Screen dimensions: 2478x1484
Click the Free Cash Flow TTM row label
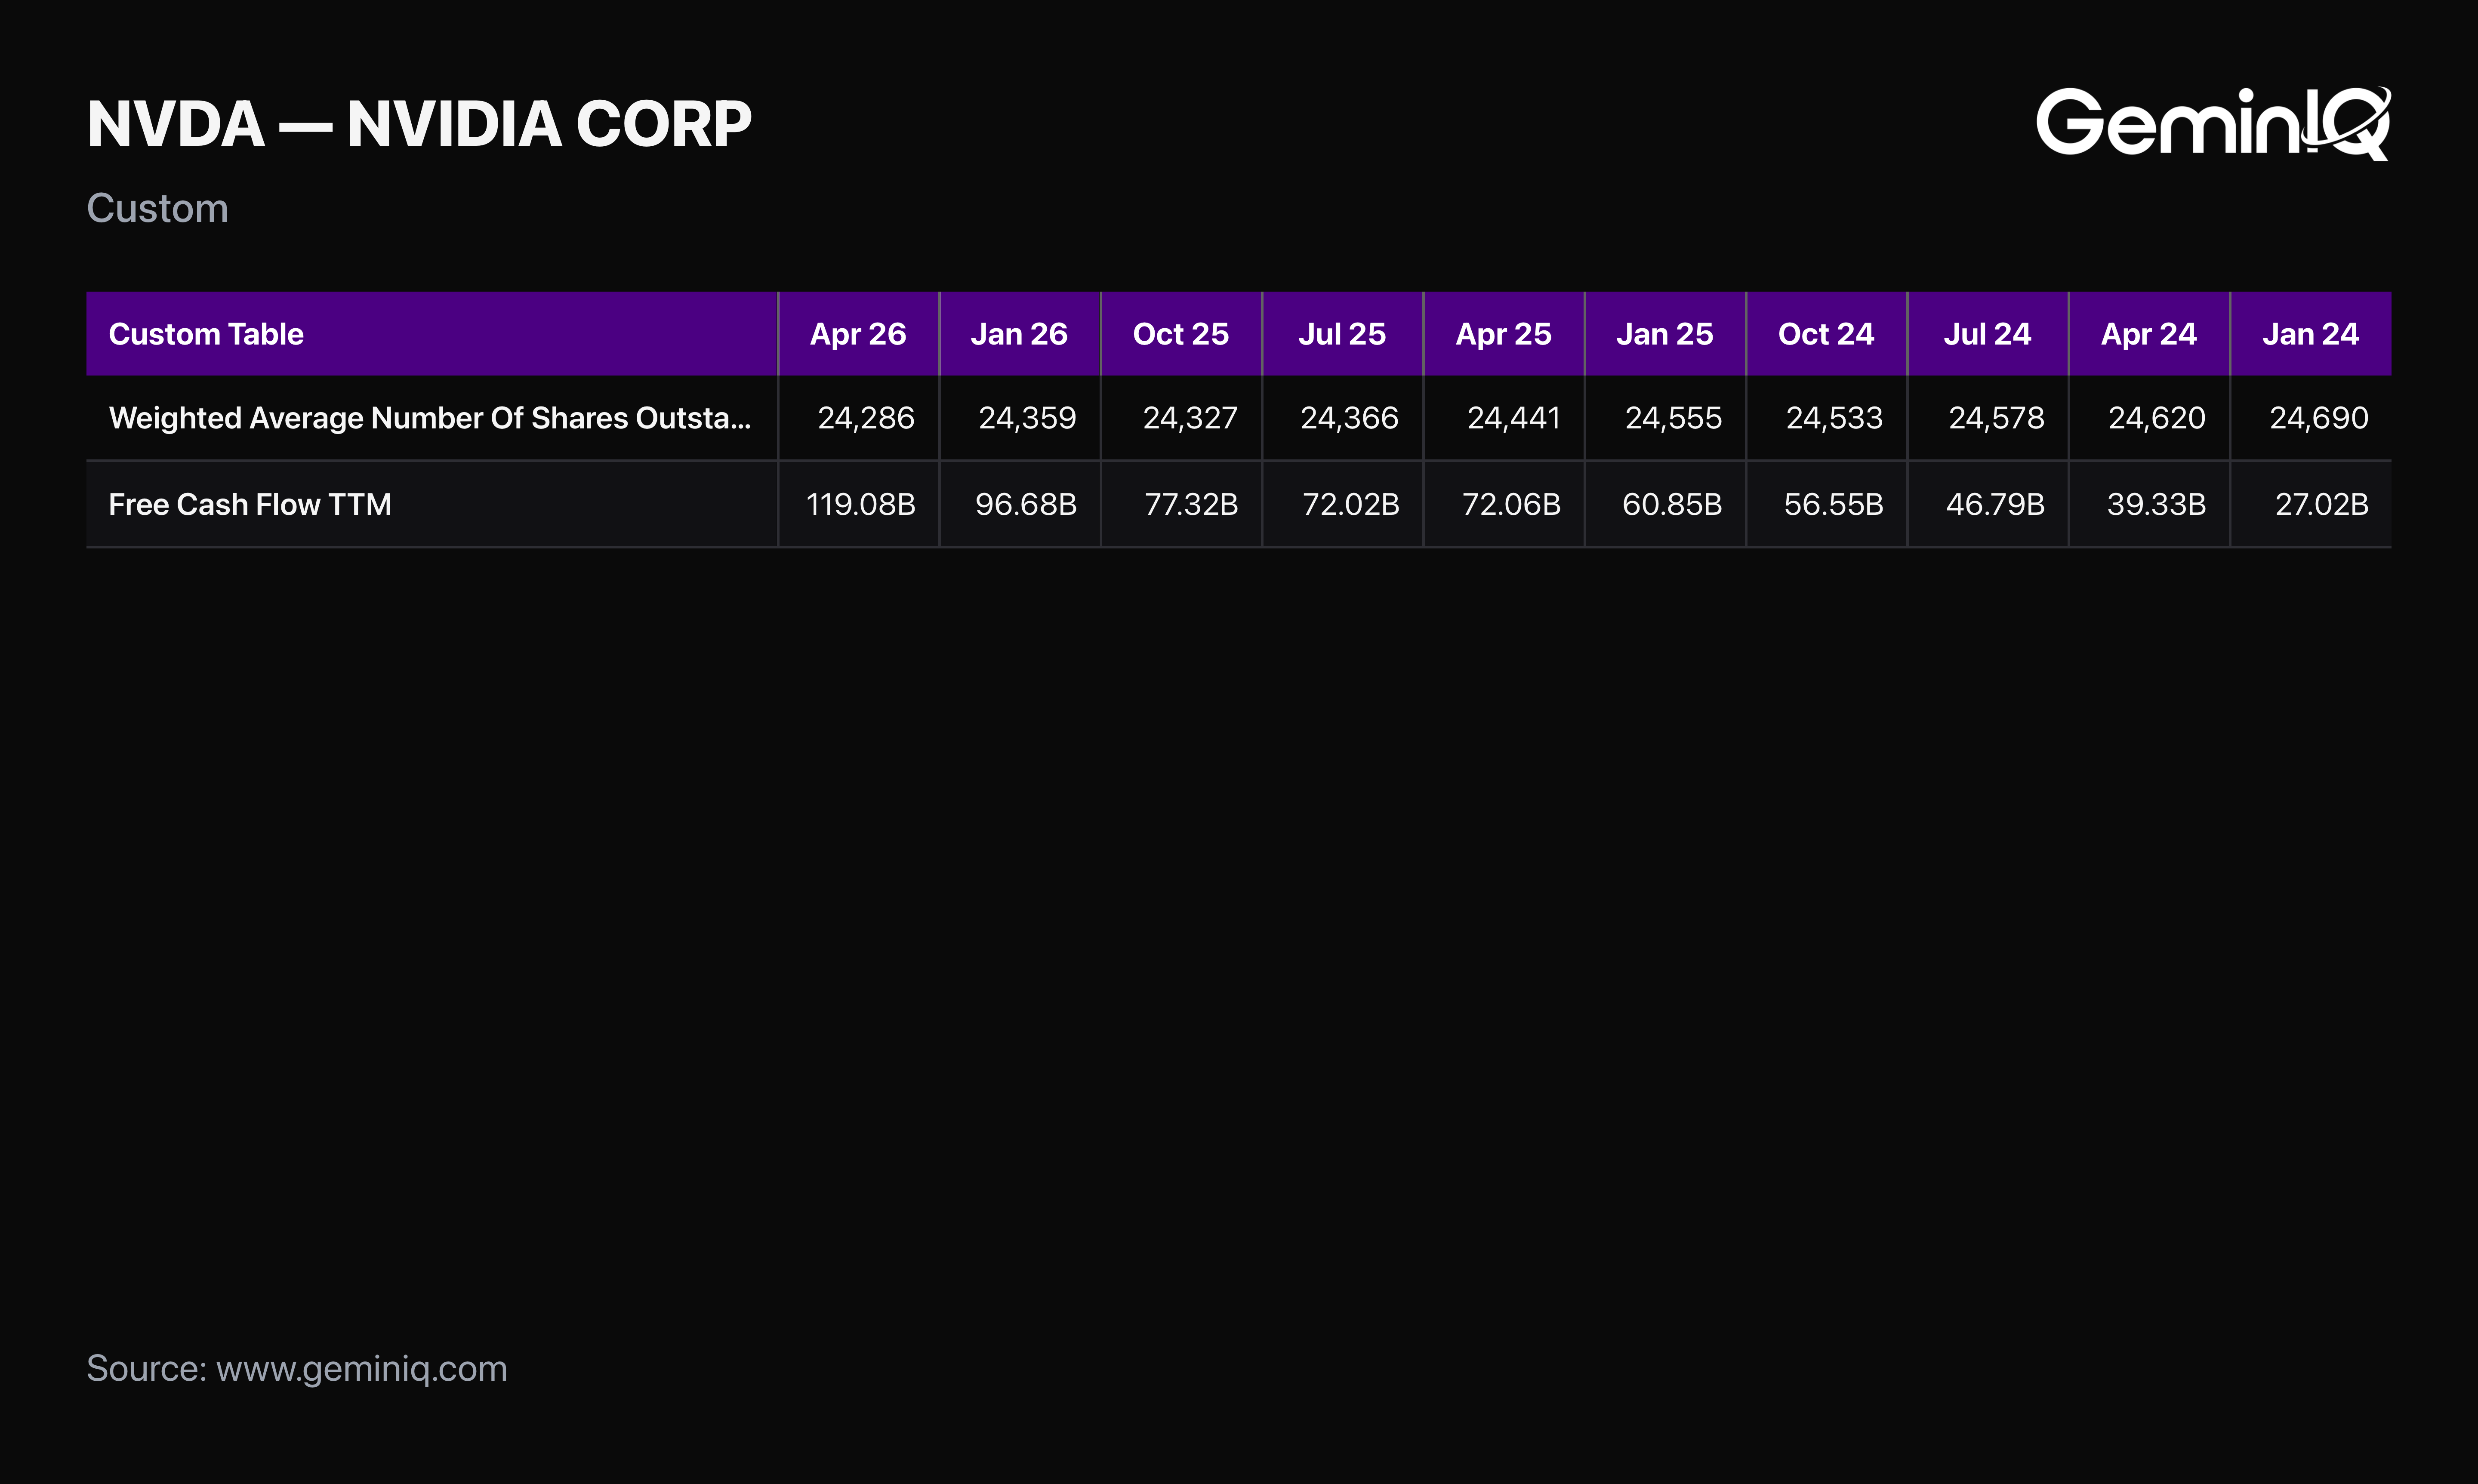click(x=250, y=504)
